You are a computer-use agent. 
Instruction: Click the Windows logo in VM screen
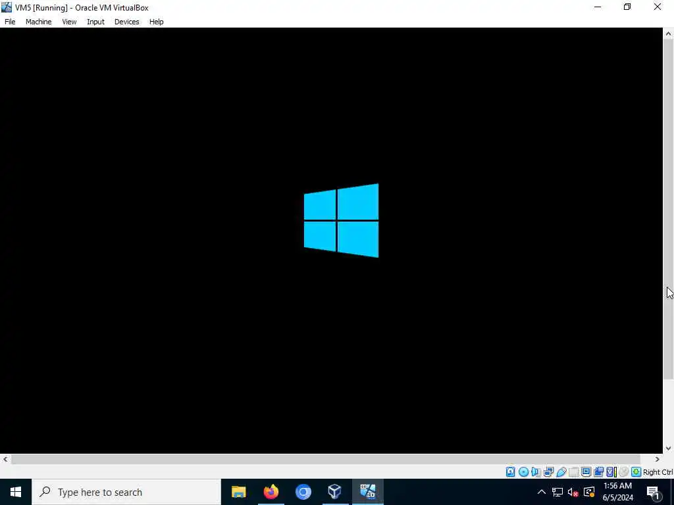[342, 220]
